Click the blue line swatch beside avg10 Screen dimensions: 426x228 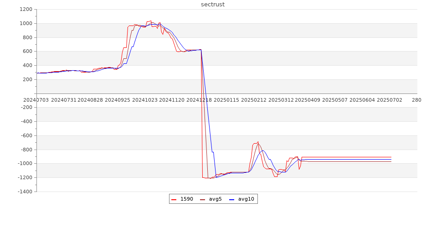point(231,199)
